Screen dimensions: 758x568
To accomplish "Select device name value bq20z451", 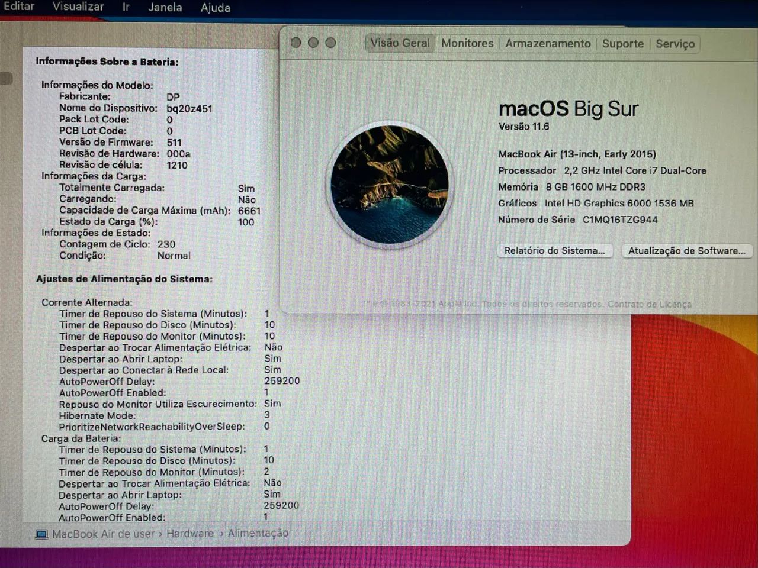I will pos(189,108).
